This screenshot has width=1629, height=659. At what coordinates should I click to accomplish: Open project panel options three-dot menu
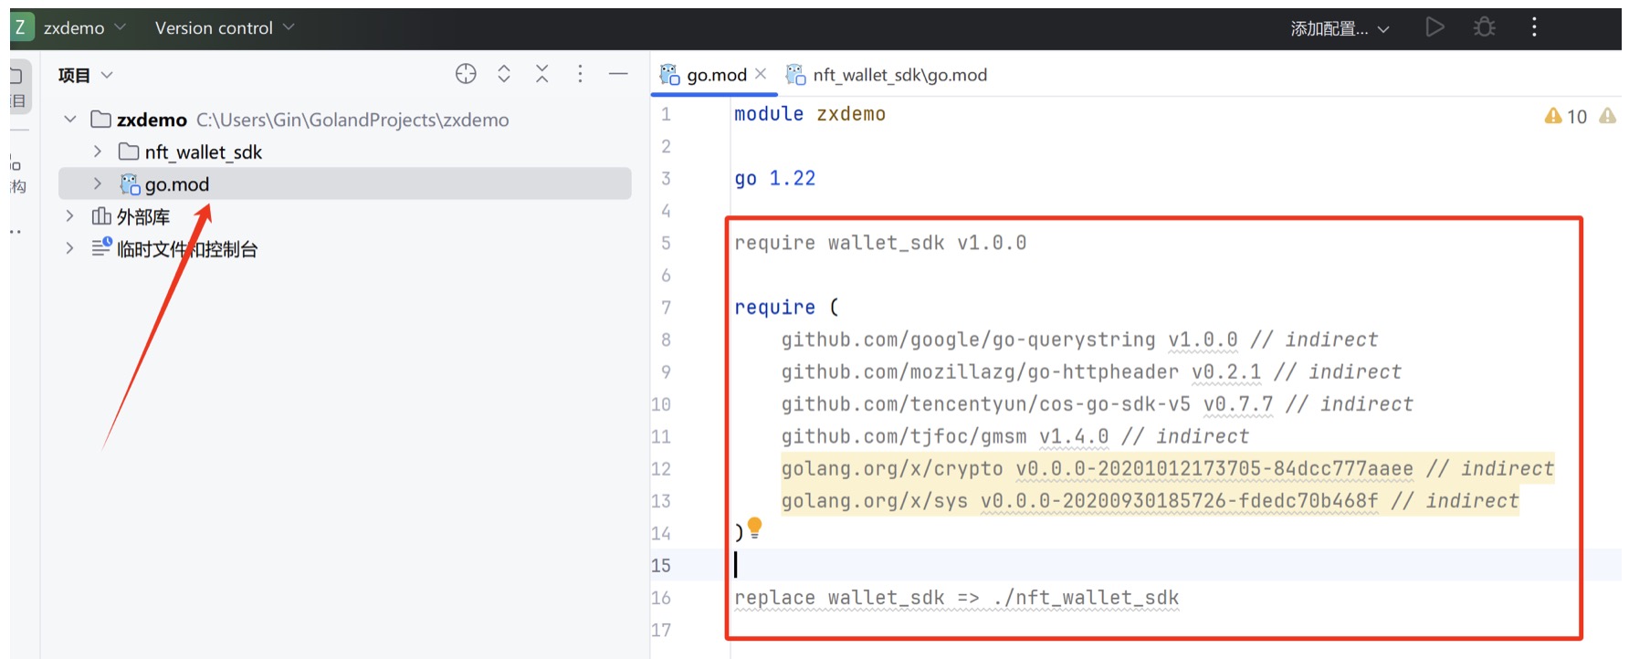580,74
